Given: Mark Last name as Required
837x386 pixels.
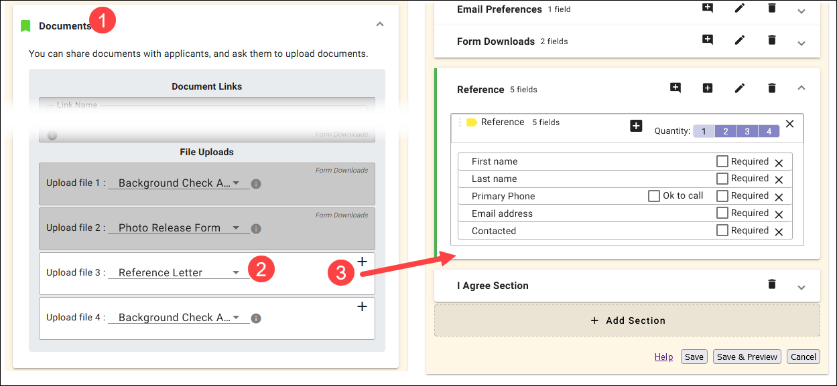Looking at the screenshot, I should point(722,179).
